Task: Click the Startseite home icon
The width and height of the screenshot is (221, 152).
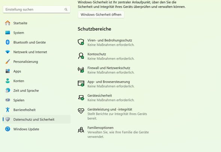Action: [7, 23]
